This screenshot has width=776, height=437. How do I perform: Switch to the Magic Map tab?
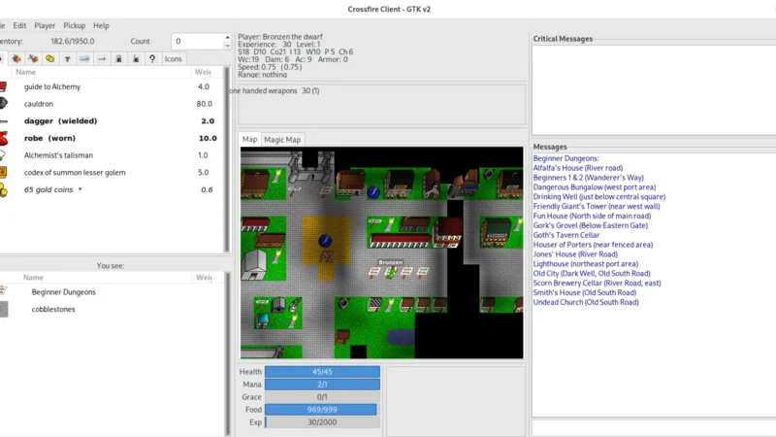click(x=282, y=140)
